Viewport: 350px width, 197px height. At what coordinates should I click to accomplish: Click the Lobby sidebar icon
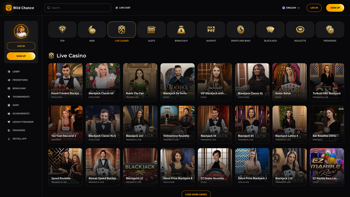[x=9, y=72]
